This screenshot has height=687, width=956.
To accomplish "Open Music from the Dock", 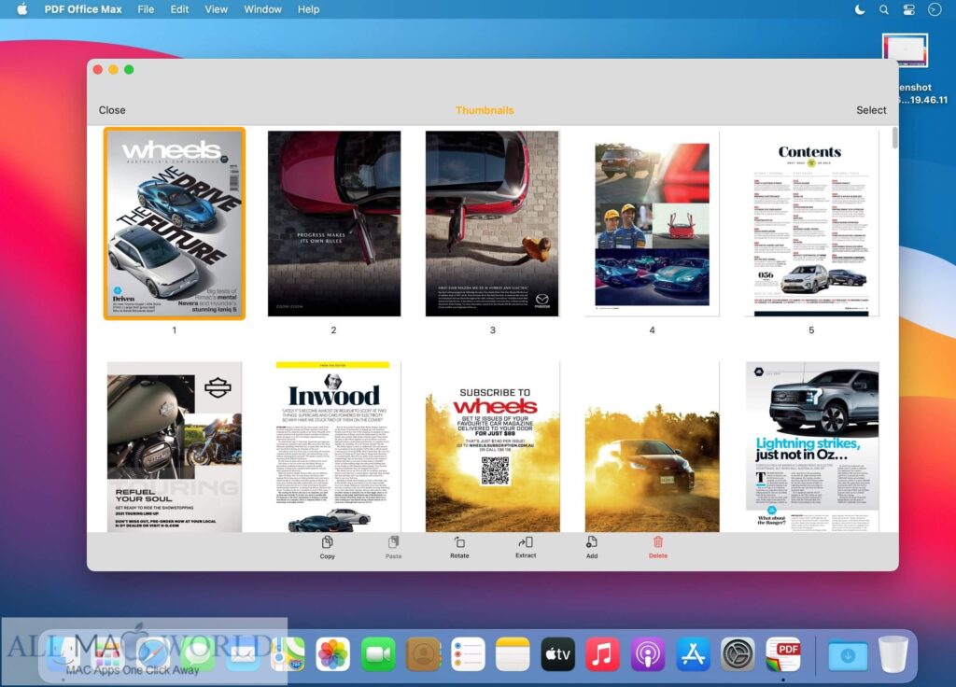I will click(602, 654).
